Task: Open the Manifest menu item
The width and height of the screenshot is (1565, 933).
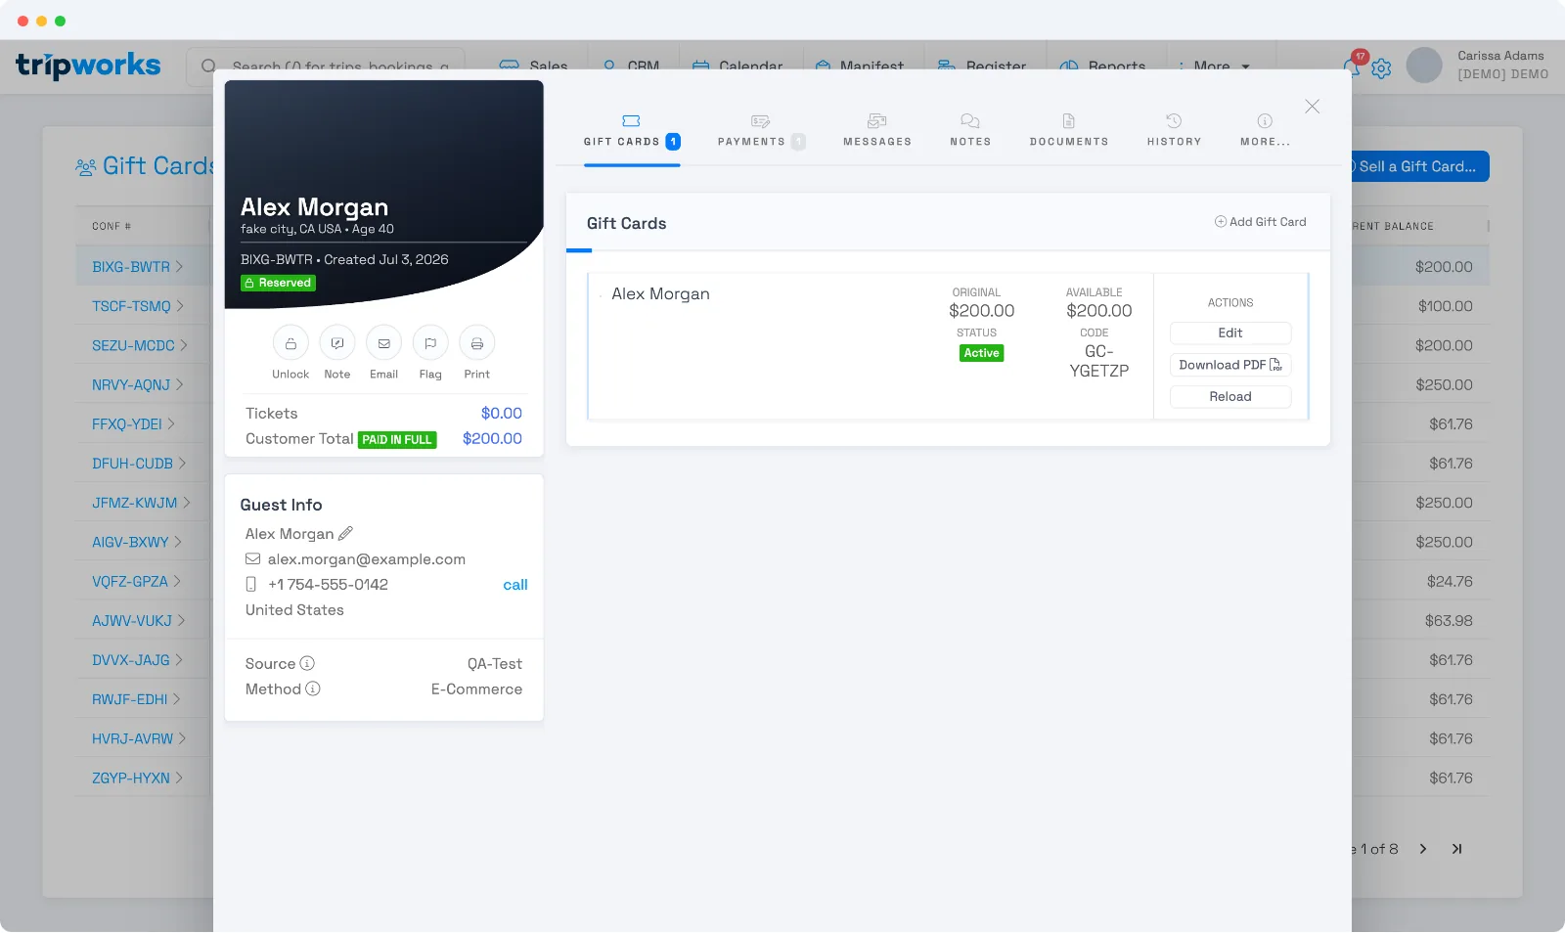Action: tap(859, 67)
